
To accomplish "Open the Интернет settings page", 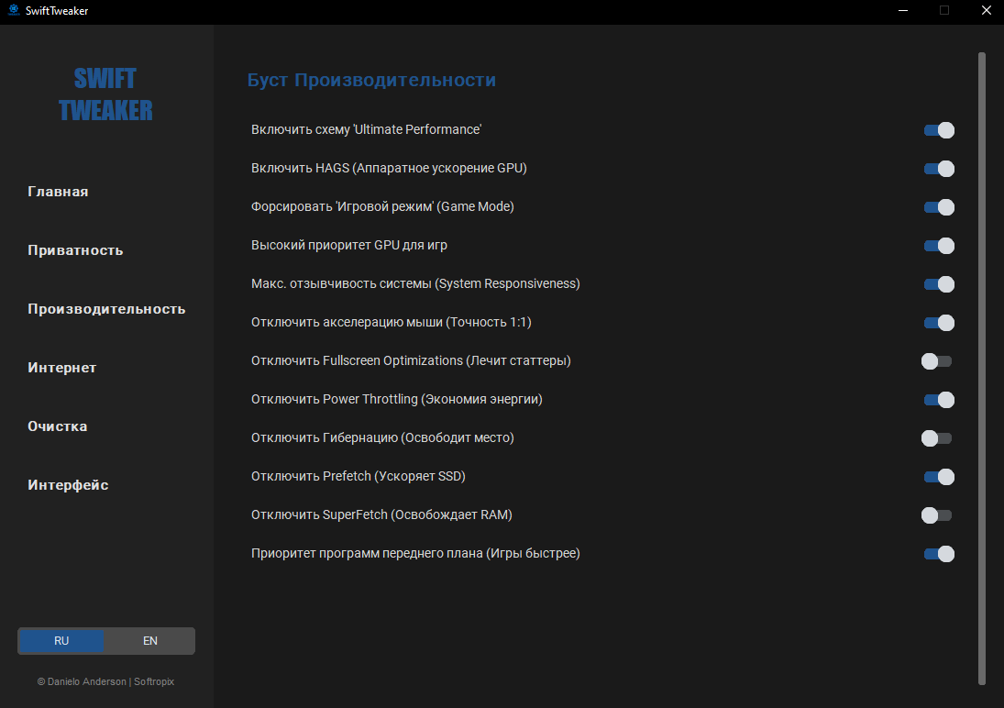I will click(61, 368).
